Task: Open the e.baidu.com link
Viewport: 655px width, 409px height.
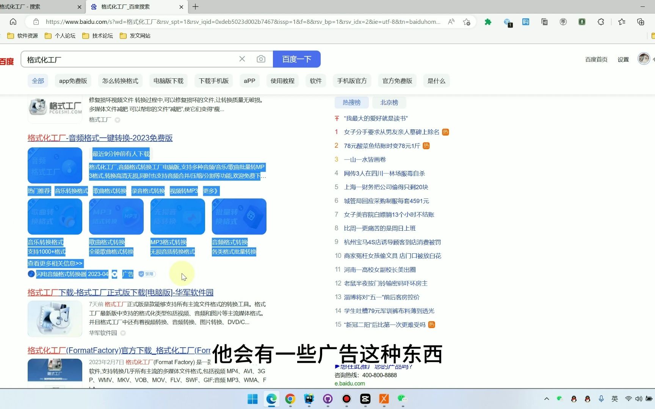Action: 350,384
